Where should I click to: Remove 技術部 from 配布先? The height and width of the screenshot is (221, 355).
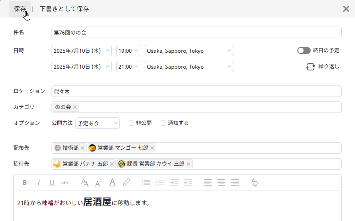click(x=83, y=148)
